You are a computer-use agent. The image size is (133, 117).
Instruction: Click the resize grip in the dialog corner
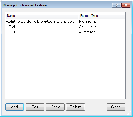click(129, 113)
